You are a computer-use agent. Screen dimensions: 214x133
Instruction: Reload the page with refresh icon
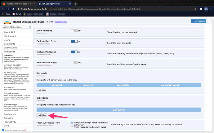coord(13,9)
